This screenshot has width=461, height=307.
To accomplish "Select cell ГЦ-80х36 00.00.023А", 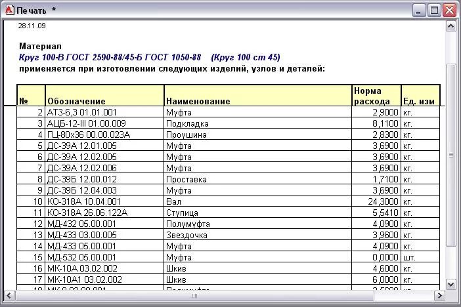I will 104,134.
